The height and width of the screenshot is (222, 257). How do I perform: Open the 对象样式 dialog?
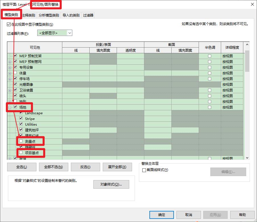111,184
